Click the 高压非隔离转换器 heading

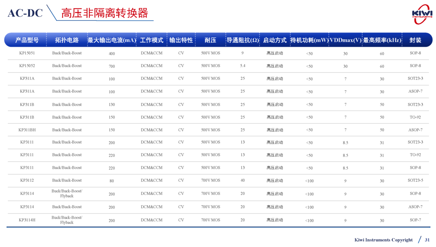(x=105, y=13)
